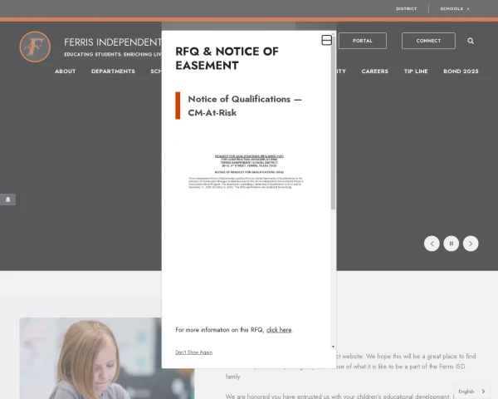The width and height of the screenshot is (498, 399).
Task: Open the Careers menu item
Action: pyautogui.click(x=375, y=71)
